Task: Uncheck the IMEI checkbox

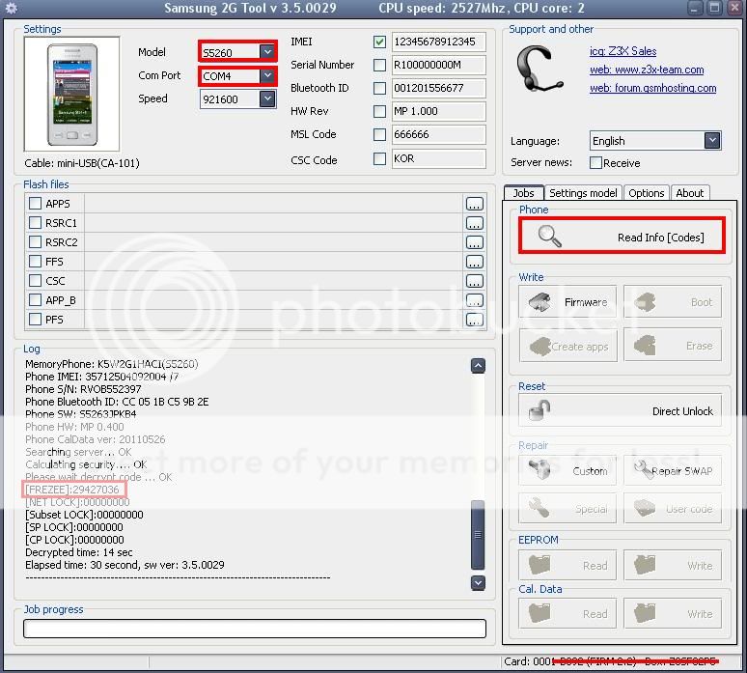Action: pos(379,42)
